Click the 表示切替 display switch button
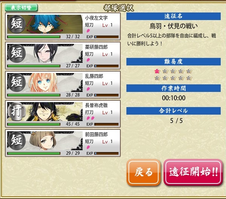This screenshot has width=226, height=199. coord(22,8)
